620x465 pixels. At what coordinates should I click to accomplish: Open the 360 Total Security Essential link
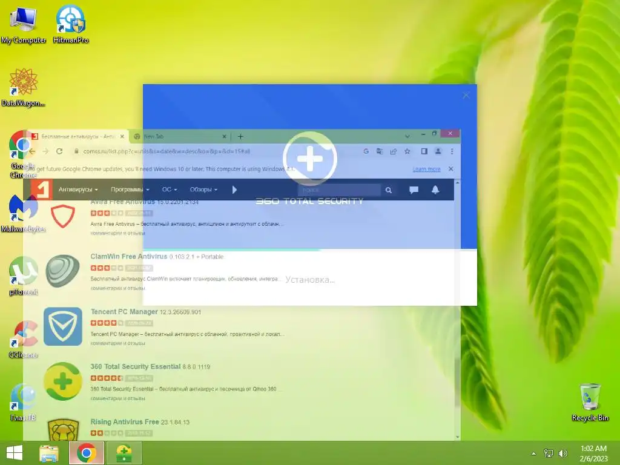click(135, 366)
